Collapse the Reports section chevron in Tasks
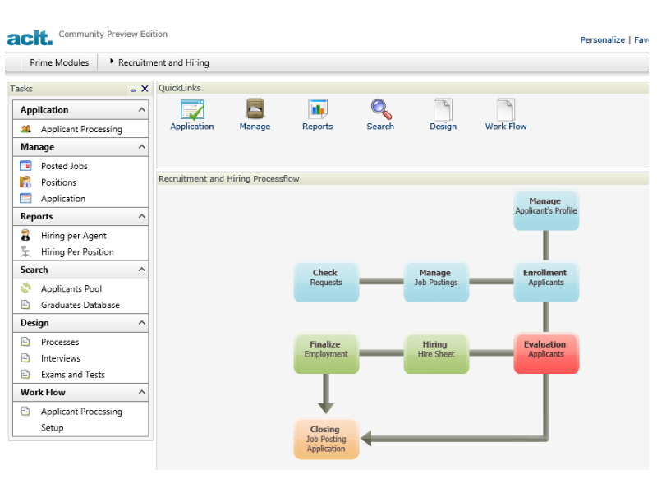 tap(141, 216)
